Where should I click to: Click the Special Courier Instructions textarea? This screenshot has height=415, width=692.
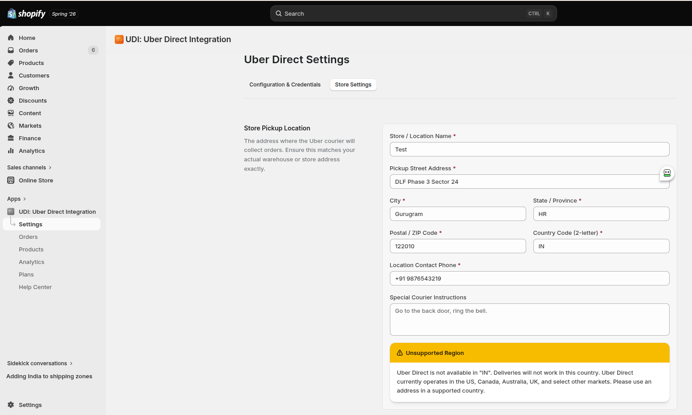coord(529,320)
